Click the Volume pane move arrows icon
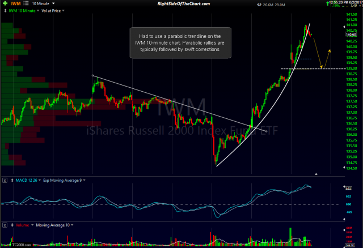The width and height of the screenshot is (363, 248). point(12,225)
